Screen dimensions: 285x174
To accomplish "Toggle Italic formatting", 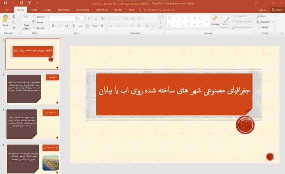I will [x=60, y=26].
